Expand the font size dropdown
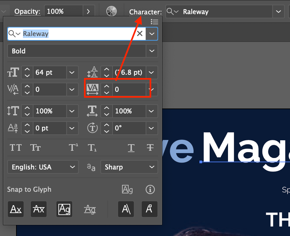Screen dimensions: 290x236 (72, 72)
